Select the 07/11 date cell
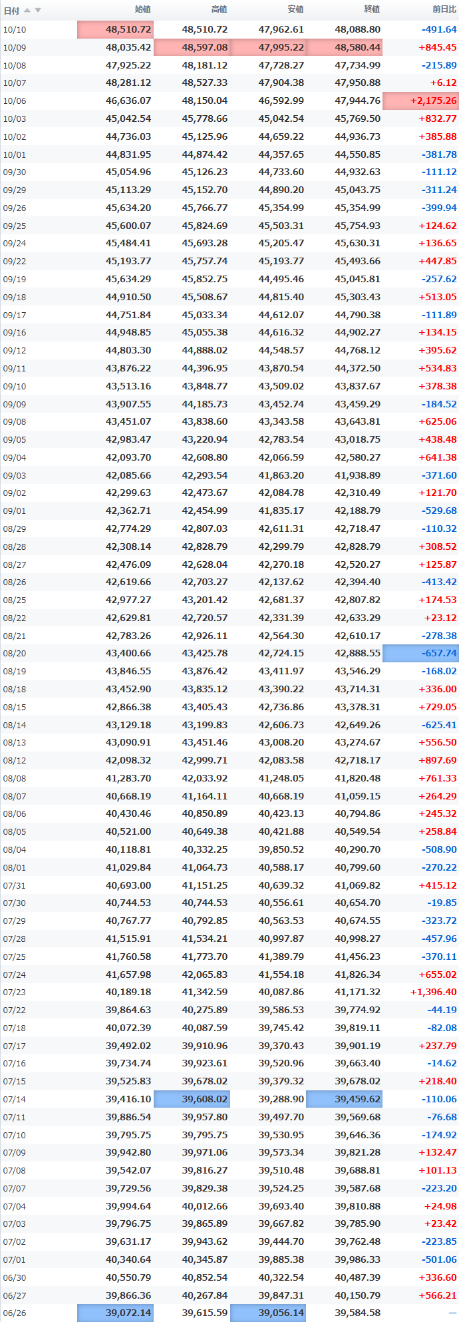 (14, 1117)
